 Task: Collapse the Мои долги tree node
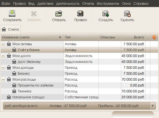3,56
